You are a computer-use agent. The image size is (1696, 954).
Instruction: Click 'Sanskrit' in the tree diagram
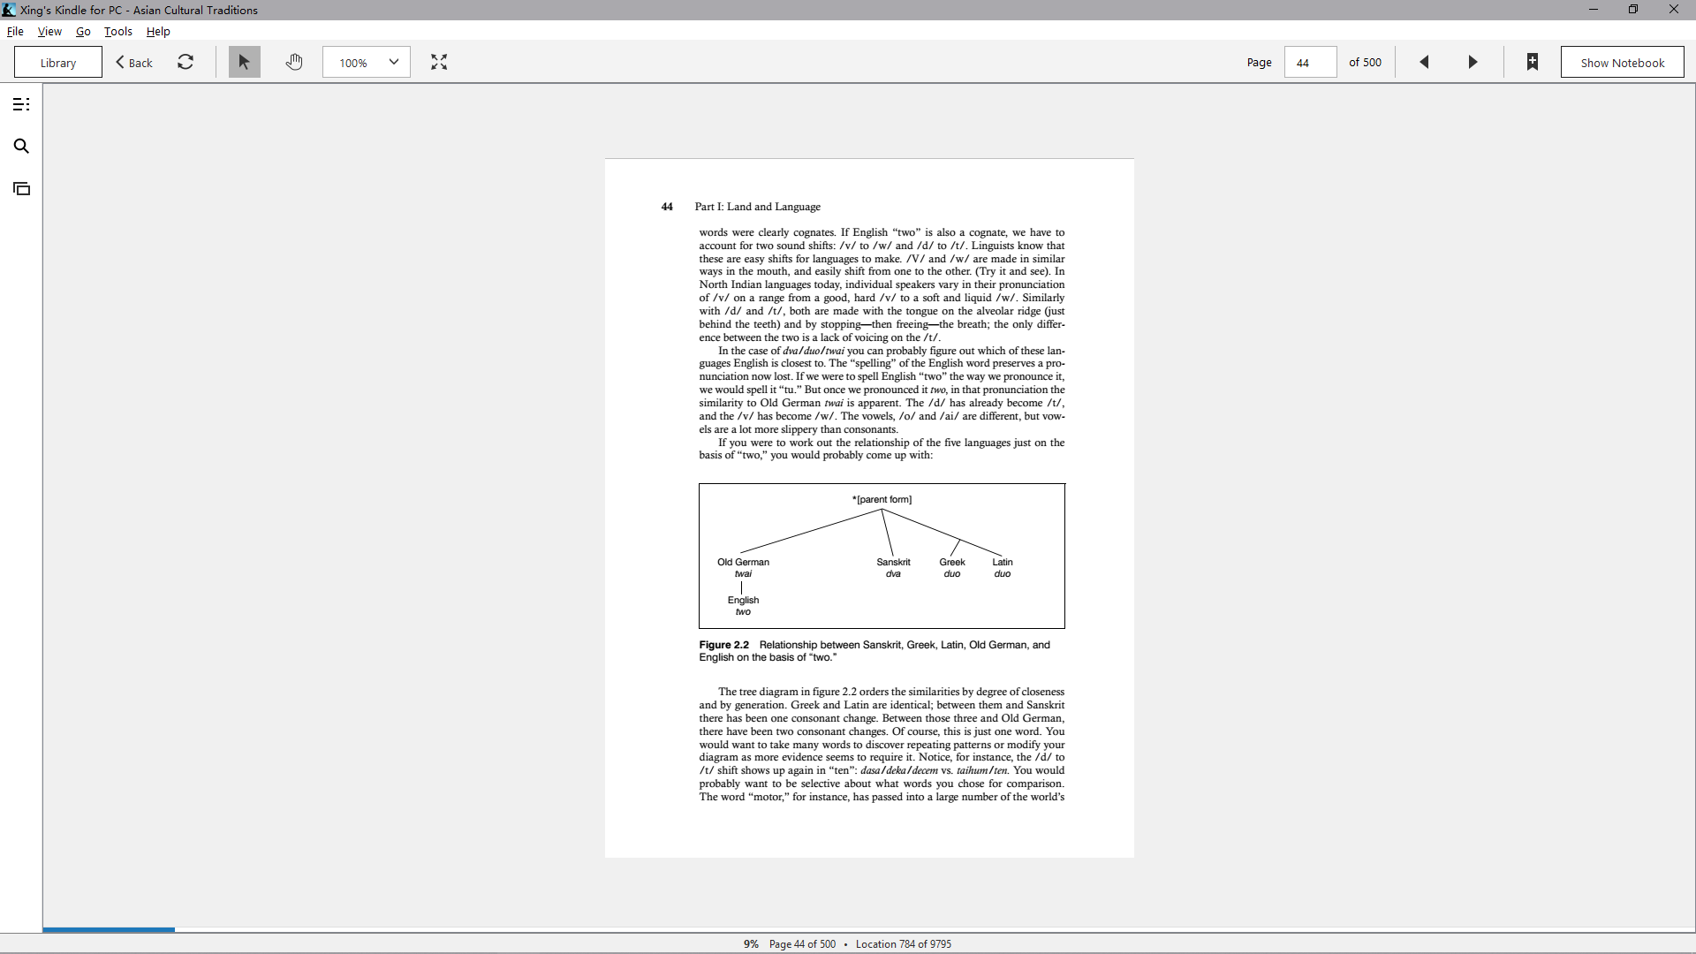893,562
